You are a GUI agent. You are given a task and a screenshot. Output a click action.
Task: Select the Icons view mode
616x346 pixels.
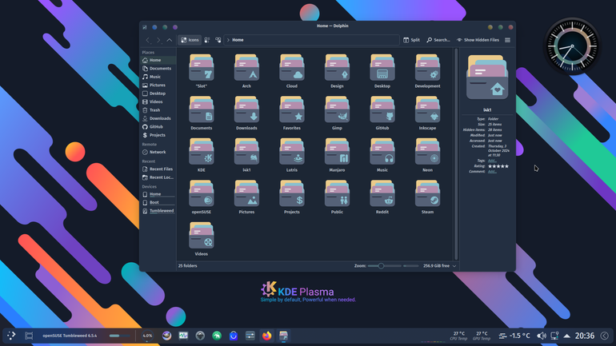coord(190,40)
